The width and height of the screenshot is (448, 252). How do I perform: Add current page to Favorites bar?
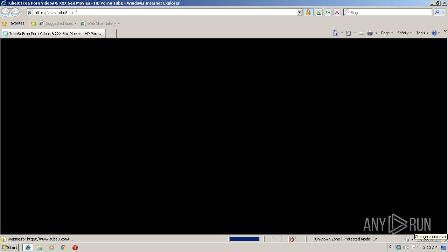coord(34,23)
